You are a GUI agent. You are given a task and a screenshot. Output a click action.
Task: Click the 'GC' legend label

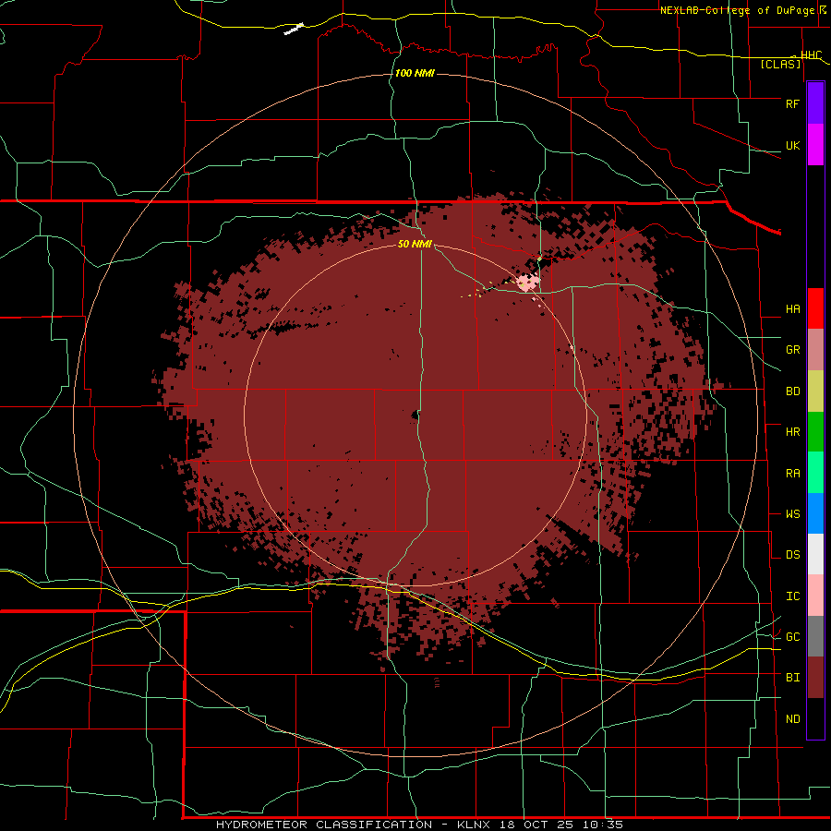pyautogui.click(x=792, y=637)
